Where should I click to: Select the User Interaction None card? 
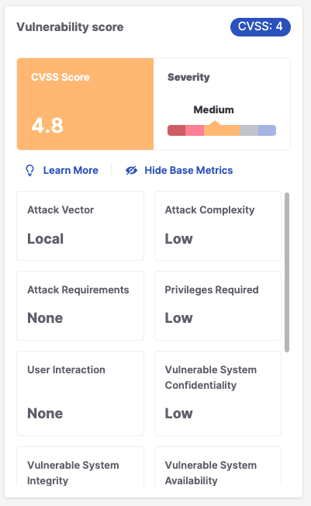click(x=81, y=393)
